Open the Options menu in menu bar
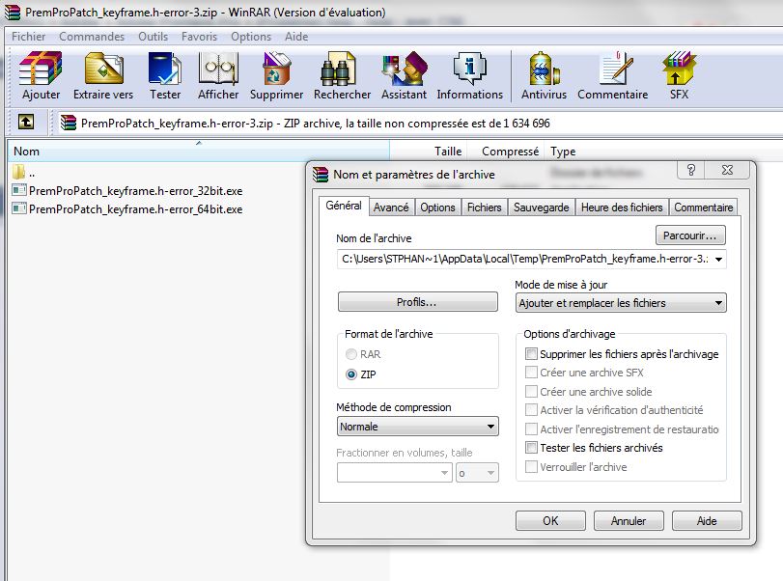 pyautogui.click(x=251, y=37)
